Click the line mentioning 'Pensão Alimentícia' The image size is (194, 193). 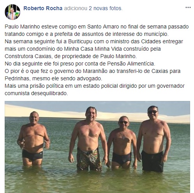[80, 64]
